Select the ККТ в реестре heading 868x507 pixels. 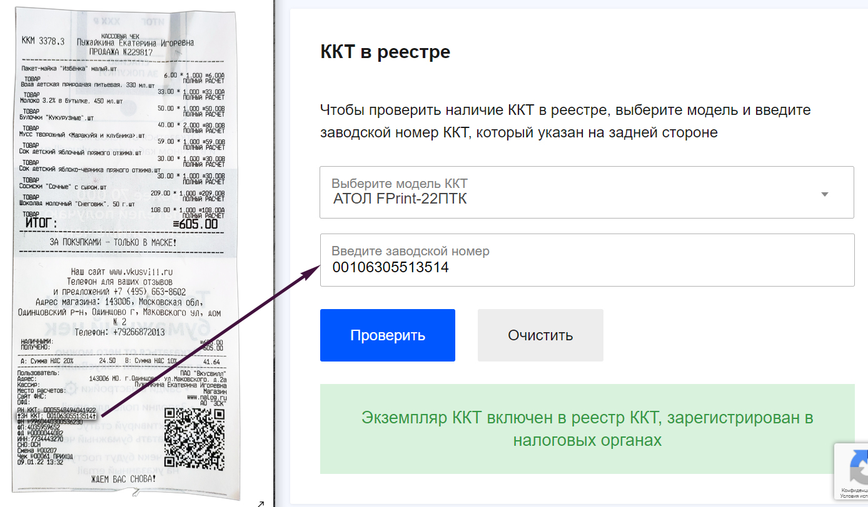pos(384,51)
